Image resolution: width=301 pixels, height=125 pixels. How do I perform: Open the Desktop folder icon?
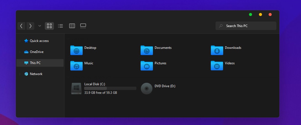tap(76, 50)
